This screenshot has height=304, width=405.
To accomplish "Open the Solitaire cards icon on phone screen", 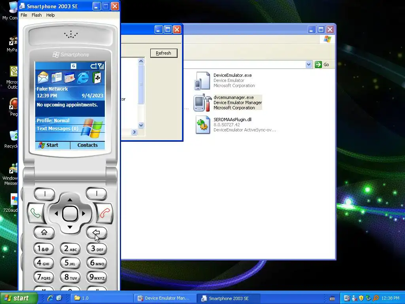I will 97,77.
